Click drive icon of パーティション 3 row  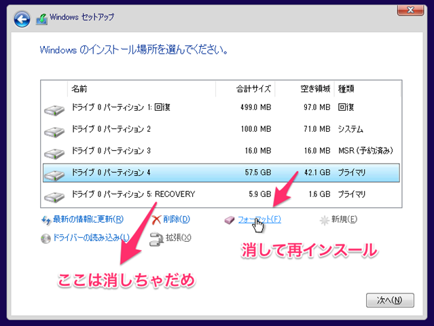(54, 153)
